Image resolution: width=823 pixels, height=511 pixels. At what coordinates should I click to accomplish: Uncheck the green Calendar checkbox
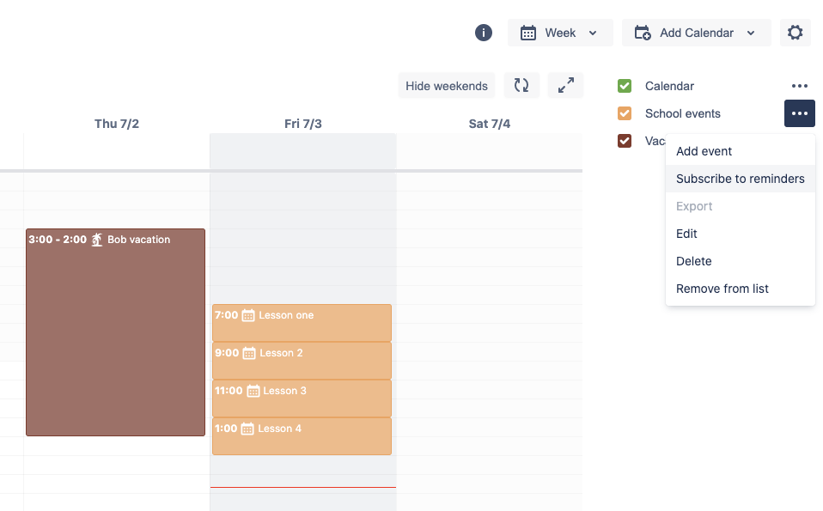click(625, 86)
